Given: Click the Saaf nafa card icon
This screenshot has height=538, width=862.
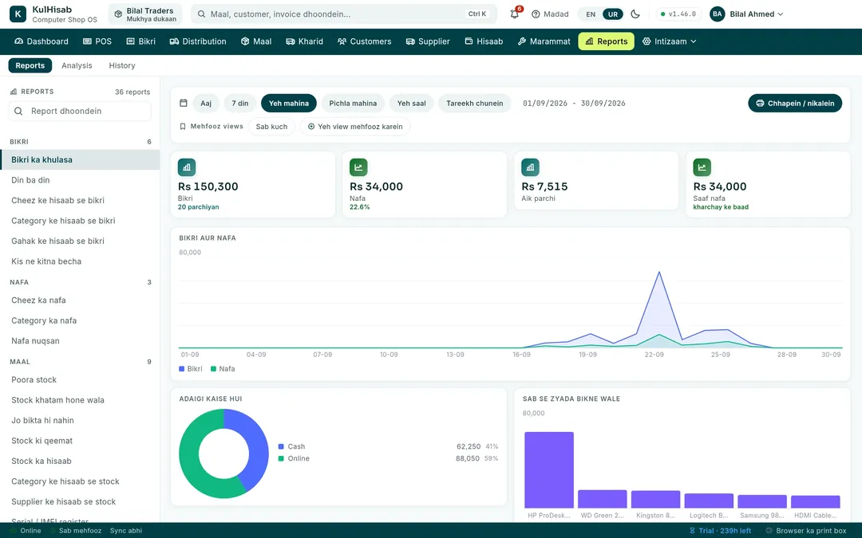Looking at the screenshot, I should click(x=702, y=167).
